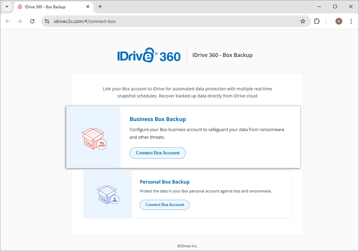Reload the page with the refresh icon
Screen dimensions: 359x251
[32, 21]
